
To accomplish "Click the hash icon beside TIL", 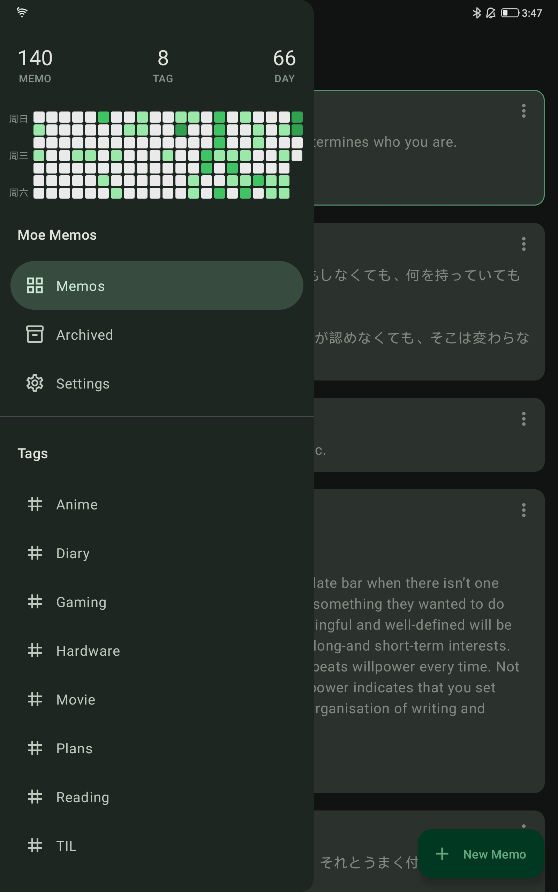I will [35, 846].
